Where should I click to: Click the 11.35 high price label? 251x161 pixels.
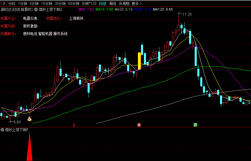point(187,14)
